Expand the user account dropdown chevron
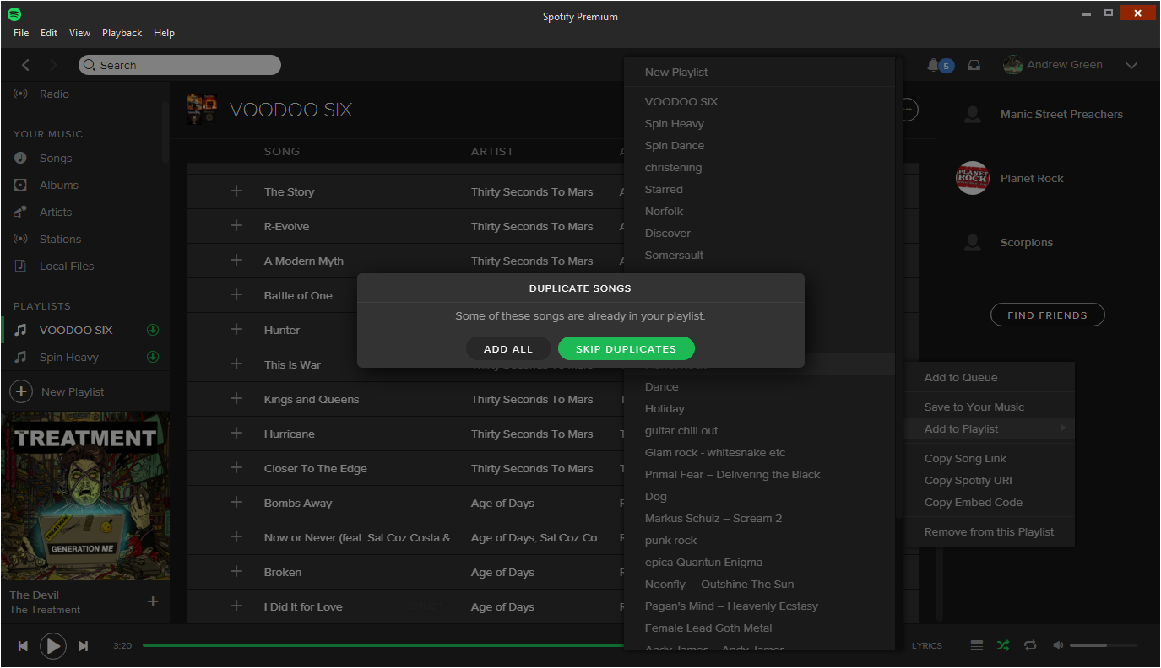The height and width of the screenshot is (668, 1161). (x=1131, y=66)
